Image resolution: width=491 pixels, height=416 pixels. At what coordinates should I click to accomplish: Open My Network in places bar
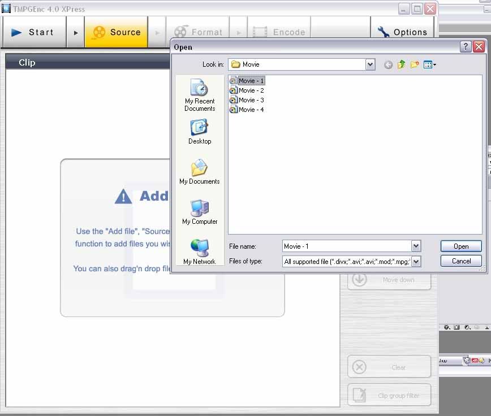200,252
